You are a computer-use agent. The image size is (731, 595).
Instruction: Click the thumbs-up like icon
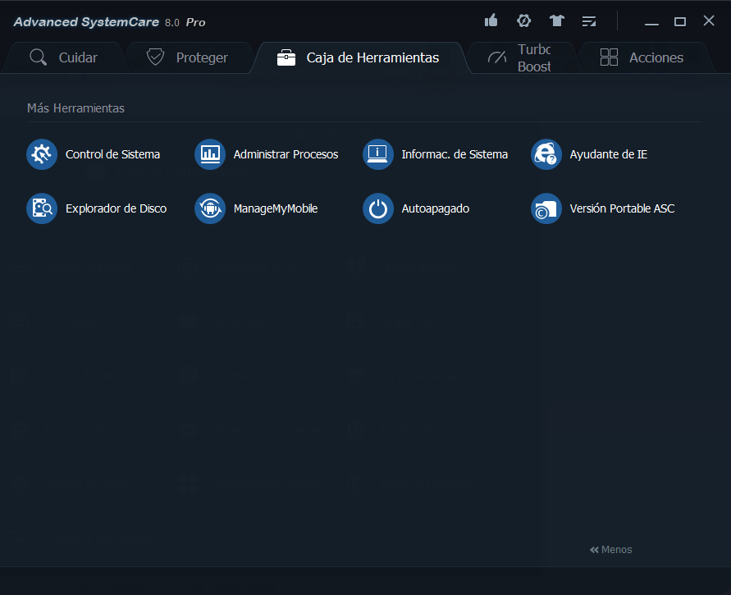(x=491, y=21)
